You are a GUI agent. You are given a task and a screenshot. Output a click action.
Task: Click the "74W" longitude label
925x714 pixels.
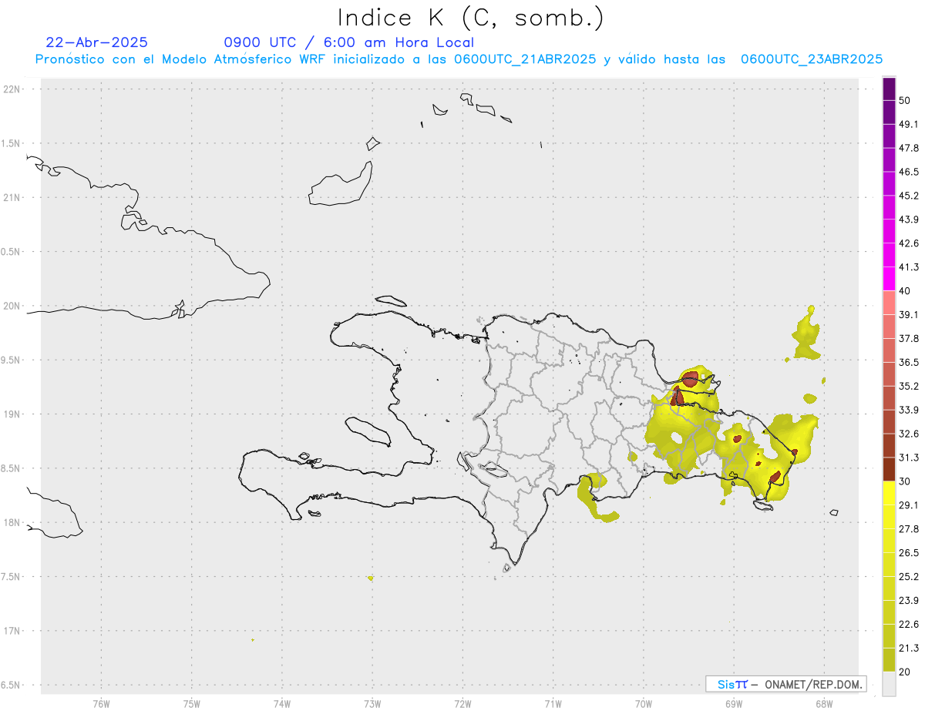point(282,703)
